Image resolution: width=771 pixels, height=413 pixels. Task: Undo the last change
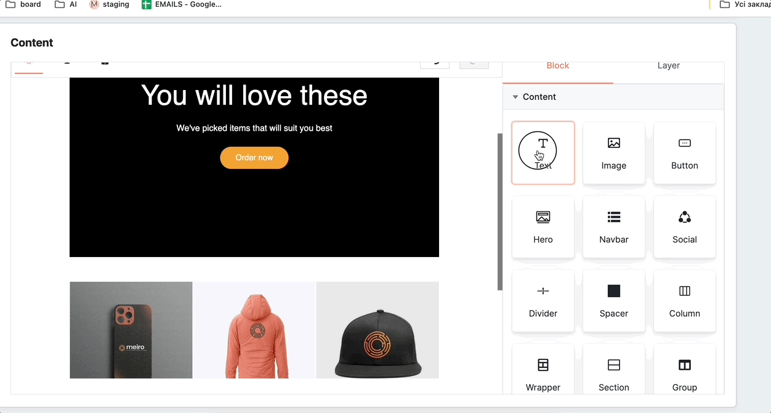(x=434, y=62)
